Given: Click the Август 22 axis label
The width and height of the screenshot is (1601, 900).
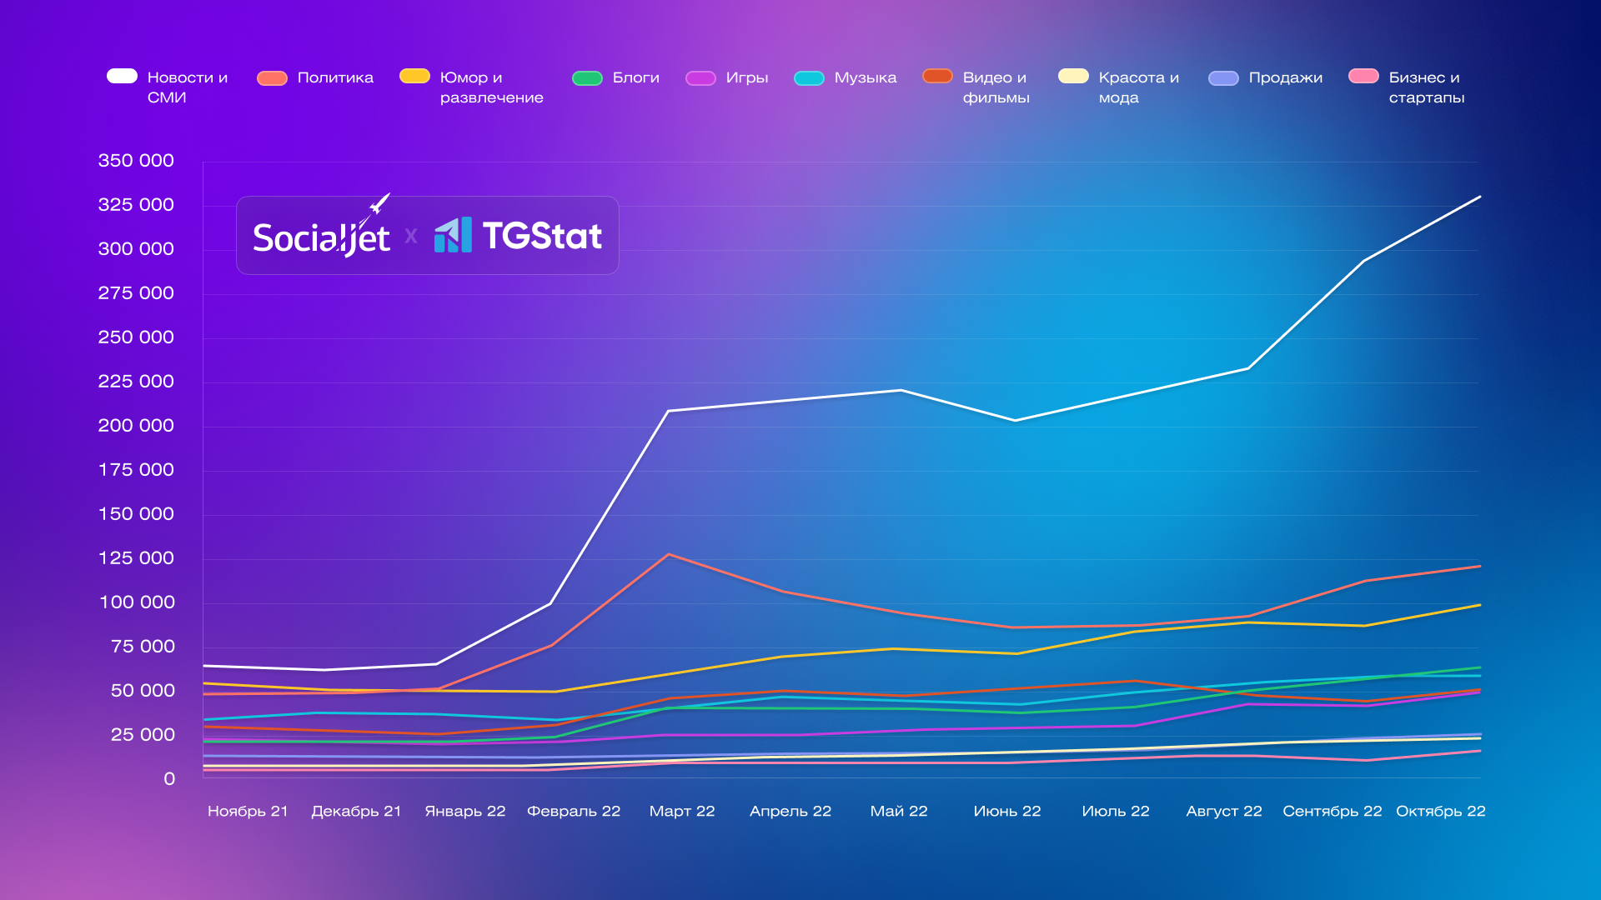Looking at the screenshot, I should tap(1224, 811).
